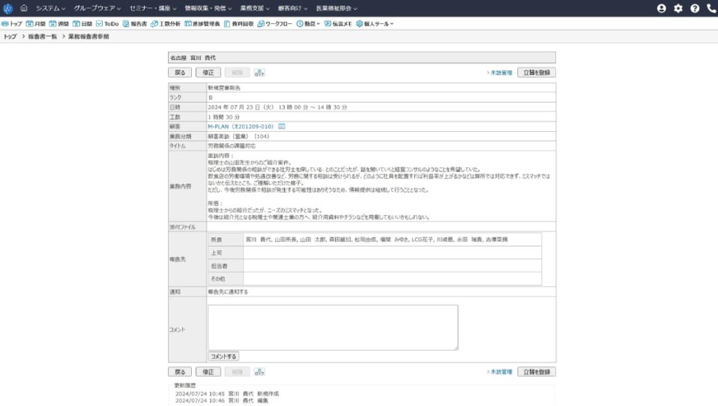The width and height of the screenshot is (718, 406).
Task: Click the card icon next to M-PLAN
Action: [x=282, y=127]
